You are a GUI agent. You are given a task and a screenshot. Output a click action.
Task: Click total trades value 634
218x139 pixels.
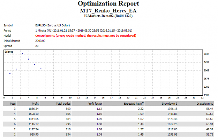point(68,134)
